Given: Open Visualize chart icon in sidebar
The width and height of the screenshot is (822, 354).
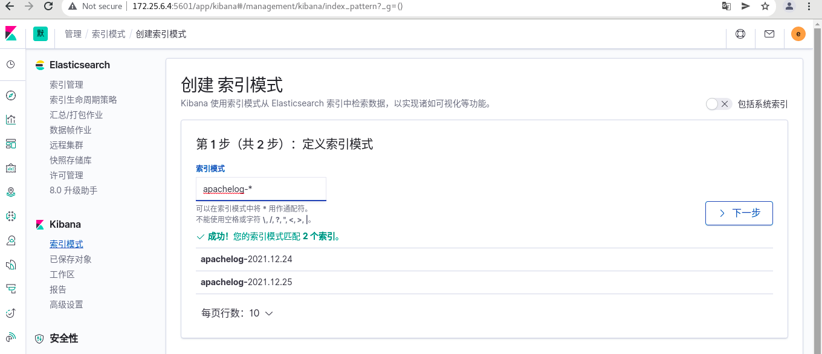Looking at the screenshot, I should 11,120.
